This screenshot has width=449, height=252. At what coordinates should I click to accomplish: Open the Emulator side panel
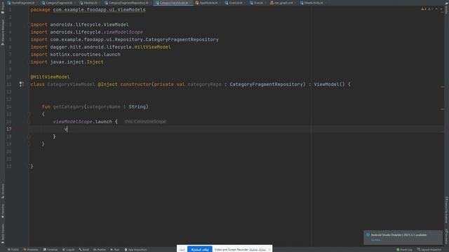446,237
